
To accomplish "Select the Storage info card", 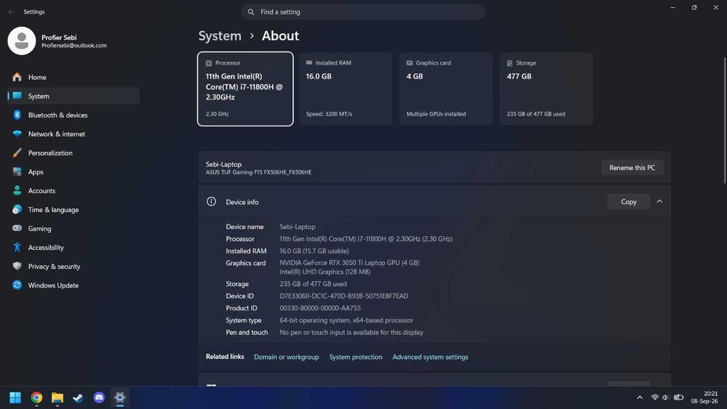I will pyautogui.click(x=546, y=89).
